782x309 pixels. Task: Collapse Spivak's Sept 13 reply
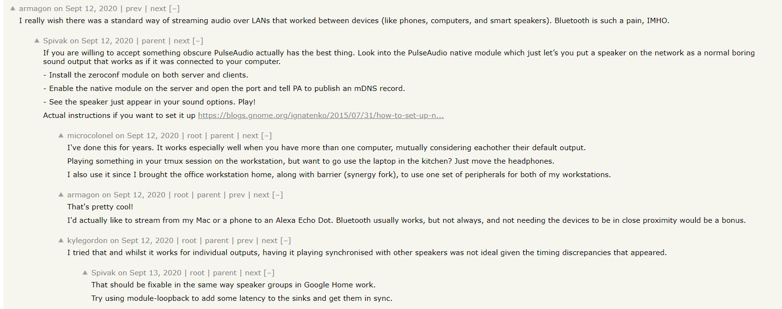(269, 273)
